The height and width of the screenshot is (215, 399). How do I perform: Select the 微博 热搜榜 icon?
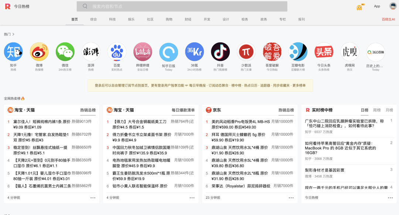point(39,52)
